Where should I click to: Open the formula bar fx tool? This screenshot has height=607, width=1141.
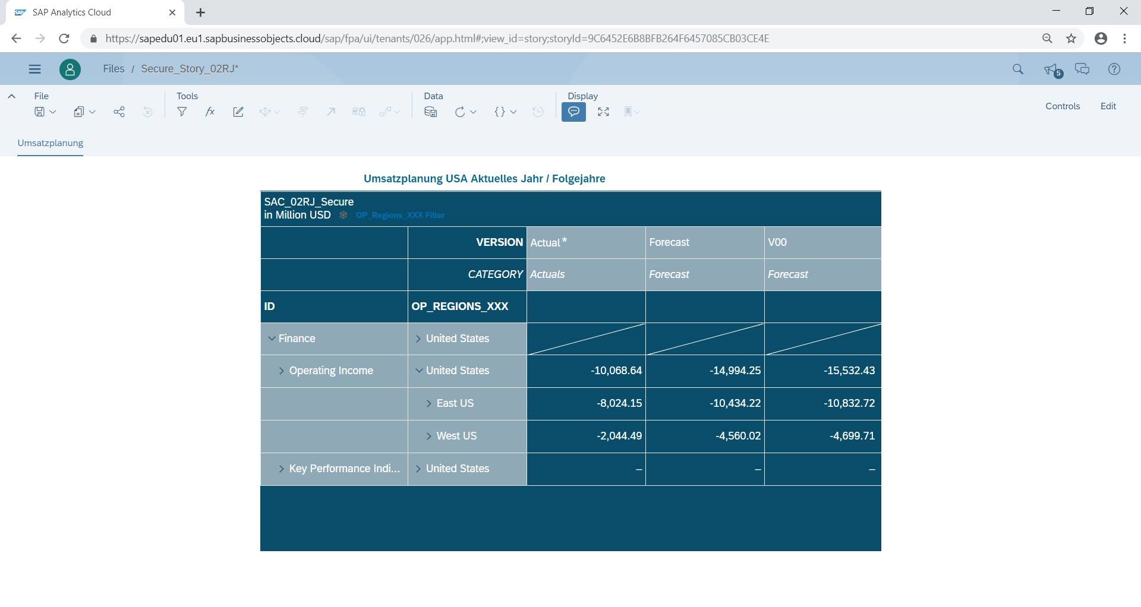210,112
